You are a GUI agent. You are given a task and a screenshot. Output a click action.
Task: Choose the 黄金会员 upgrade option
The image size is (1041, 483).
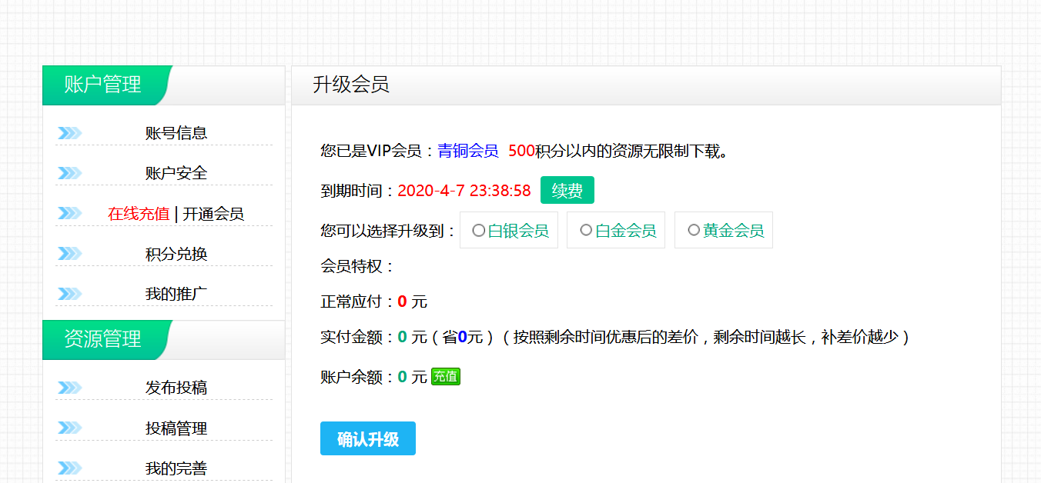click(x=694, y=230)
